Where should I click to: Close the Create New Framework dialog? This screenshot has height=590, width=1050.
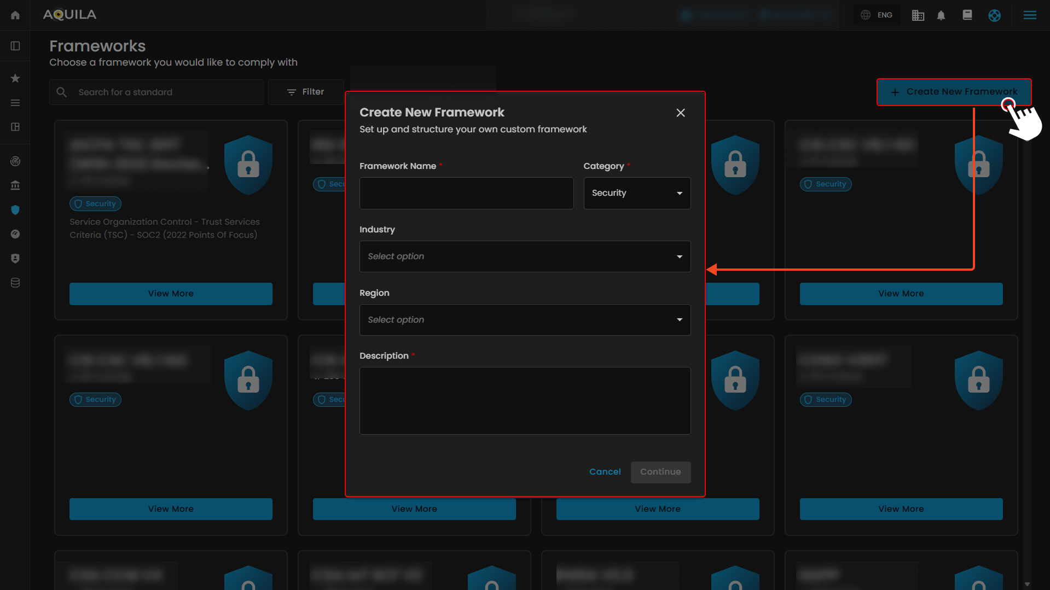tap(680, 113)
